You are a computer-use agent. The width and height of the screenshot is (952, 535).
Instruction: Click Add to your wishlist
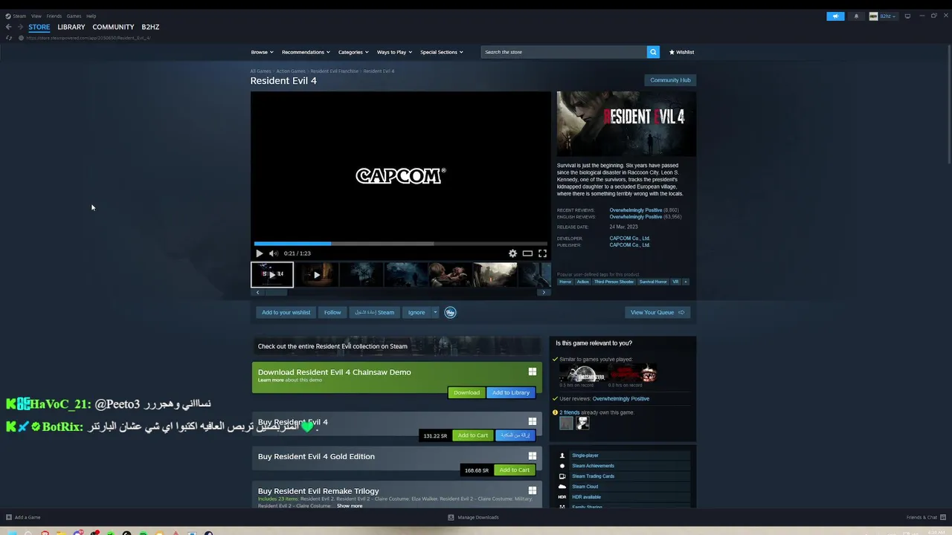(x=286, y=312)
